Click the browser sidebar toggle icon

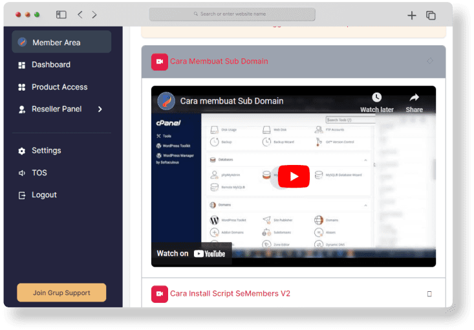click(x=61, y=14)
